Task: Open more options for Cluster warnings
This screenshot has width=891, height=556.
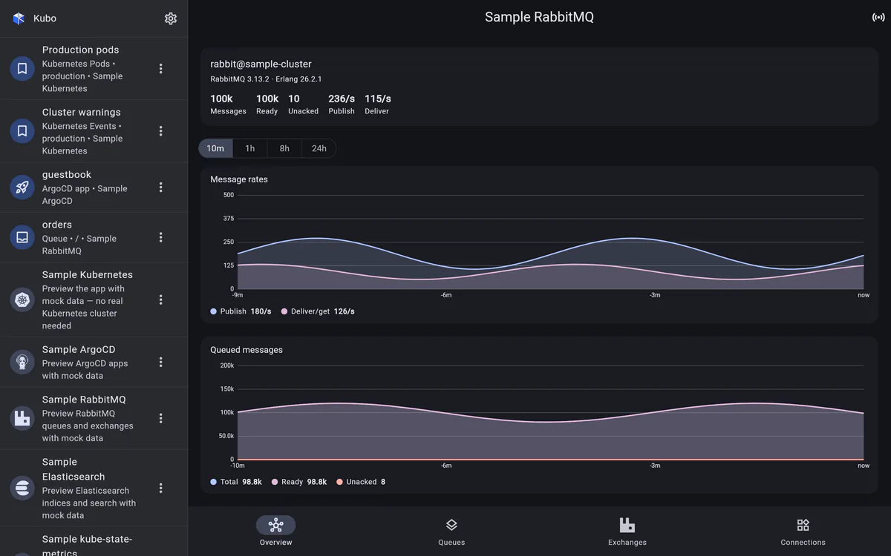Action: pyautogui.click(x=161, y=130)
